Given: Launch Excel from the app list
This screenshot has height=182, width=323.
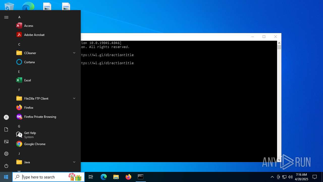Looking at the screenshot, I should point(46,80).
